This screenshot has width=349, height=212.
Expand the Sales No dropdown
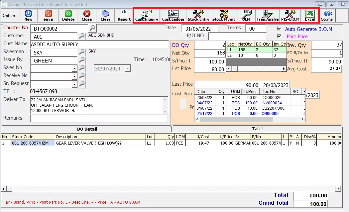pos(74,68)
